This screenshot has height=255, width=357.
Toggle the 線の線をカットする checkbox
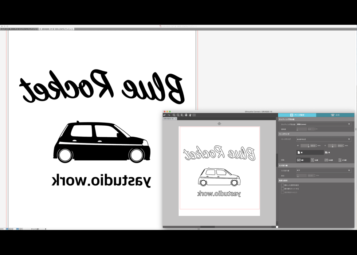(282, 189)
